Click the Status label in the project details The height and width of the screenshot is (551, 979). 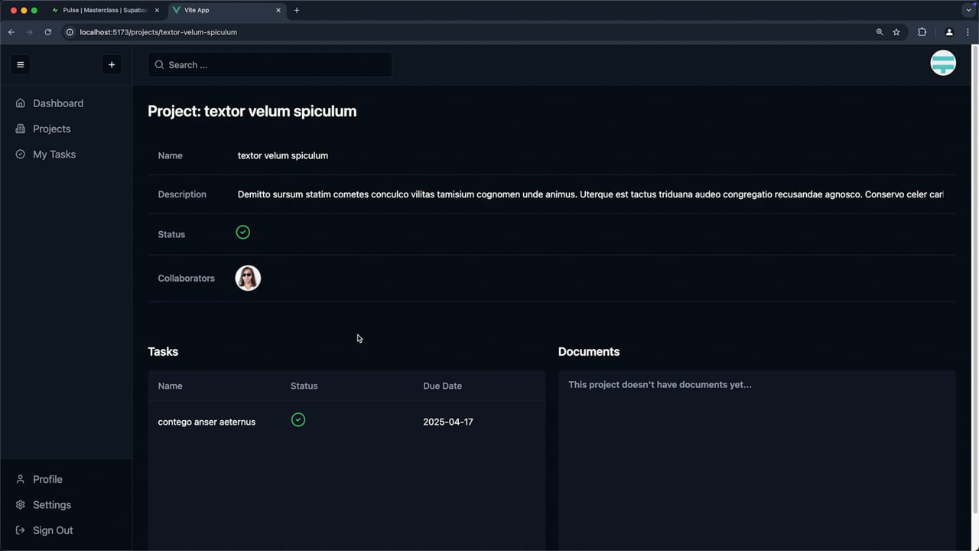[x=171, y=234]
